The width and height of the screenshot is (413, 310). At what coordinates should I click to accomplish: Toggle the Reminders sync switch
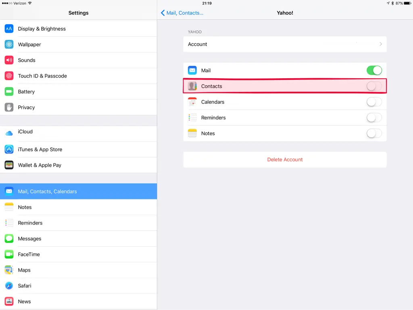pyautogui.click(x=374, y=117)
